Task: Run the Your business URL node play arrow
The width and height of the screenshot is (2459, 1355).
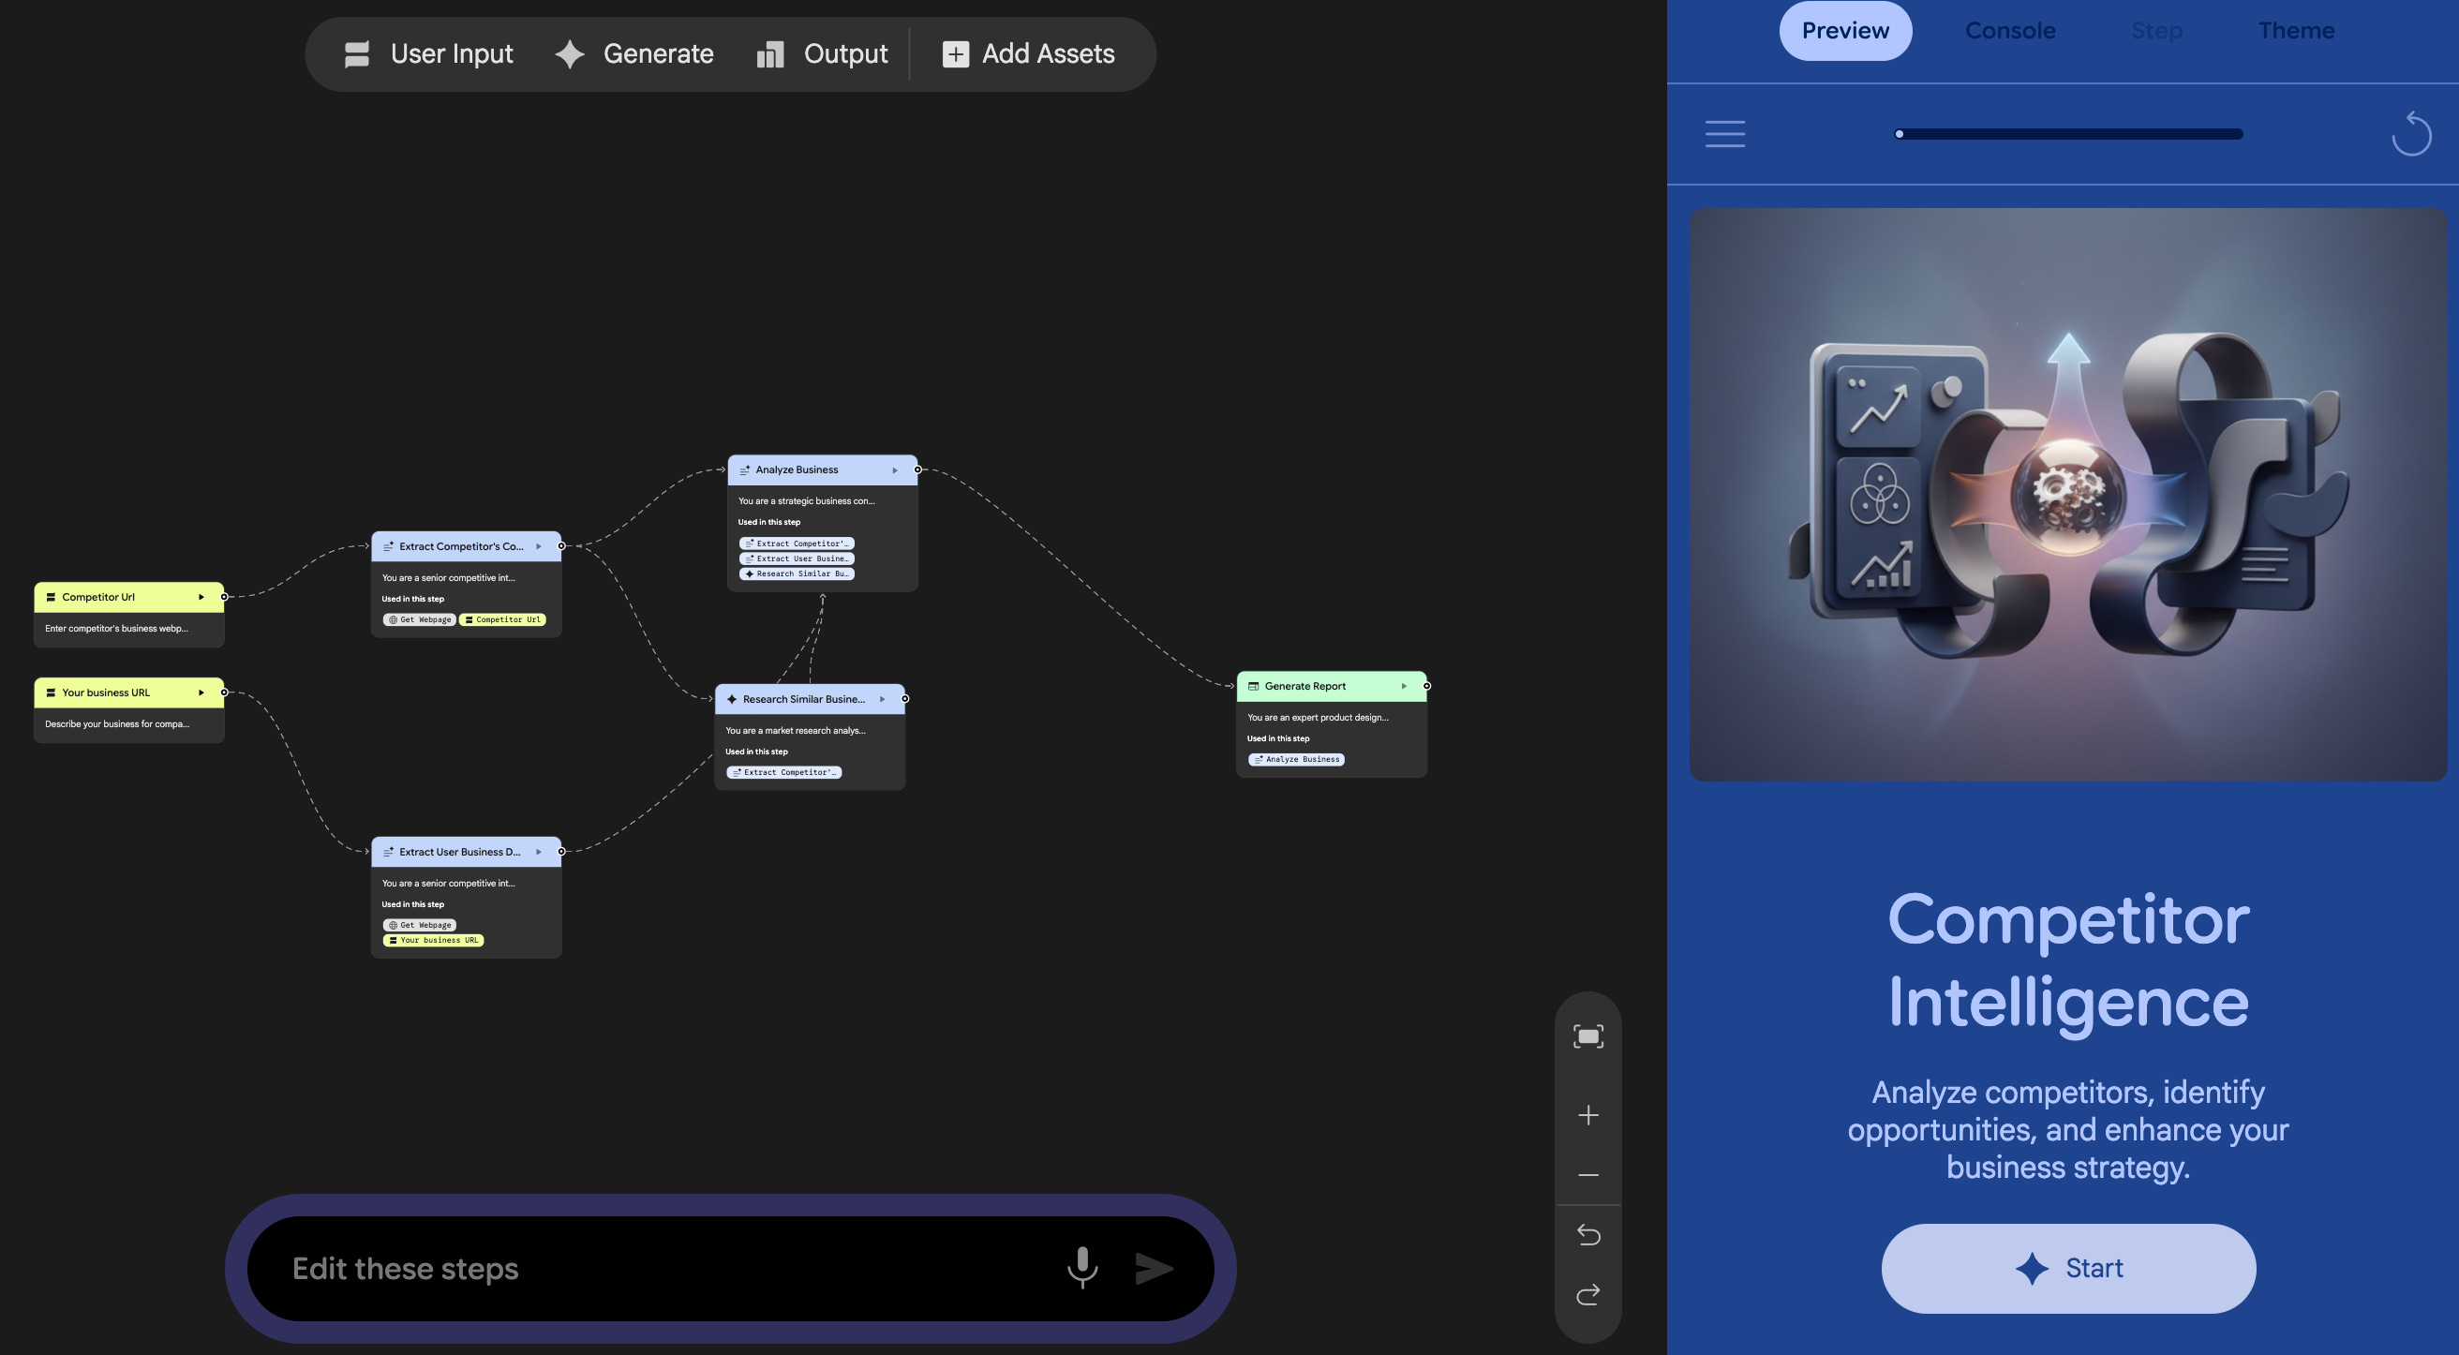Action: click(x=201, y=692)
